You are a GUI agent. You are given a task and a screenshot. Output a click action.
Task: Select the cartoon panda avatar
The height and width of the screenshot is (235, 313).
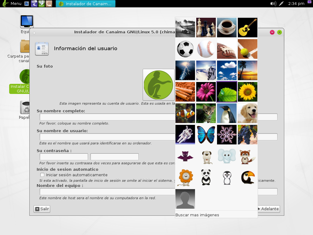pyautogui.click(x=206, y=177)
